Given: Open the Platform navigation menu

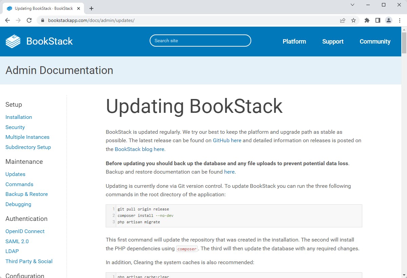Looking at the screenshot, I should point(294,42).
